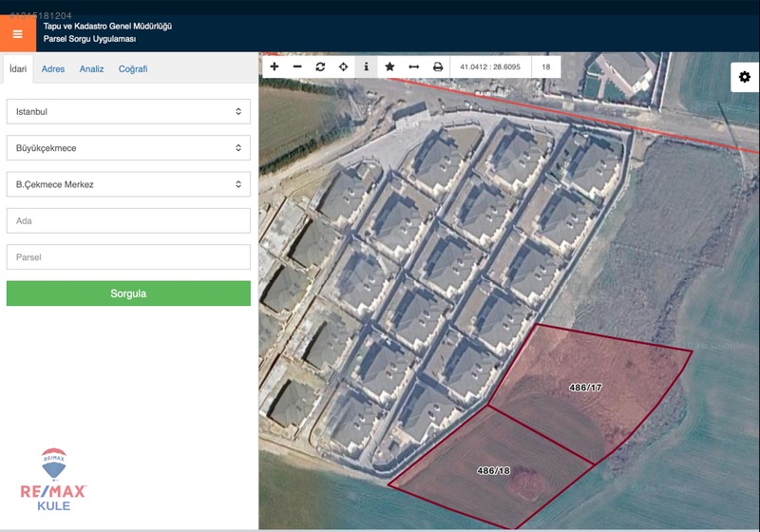Open the Istanbul province dropdown
The width and height of the screenshot is (760, 532).
128,111
